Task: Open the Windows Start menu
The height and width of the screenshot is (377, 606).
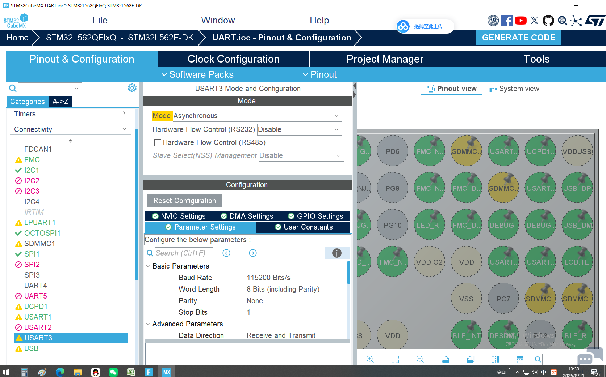Action: (6, 372)
